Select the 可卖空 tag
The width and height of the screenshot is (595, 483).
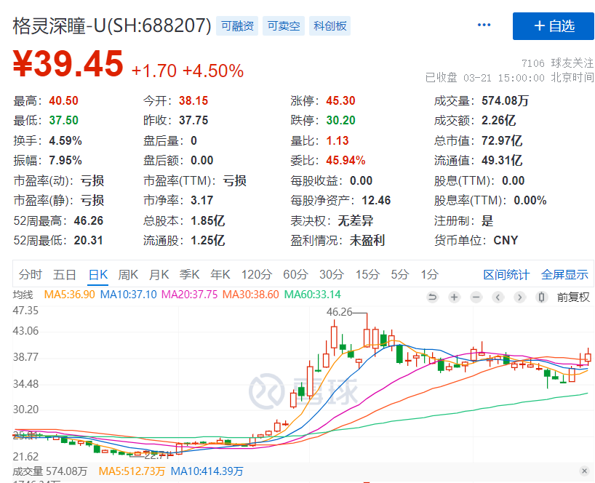284,25
